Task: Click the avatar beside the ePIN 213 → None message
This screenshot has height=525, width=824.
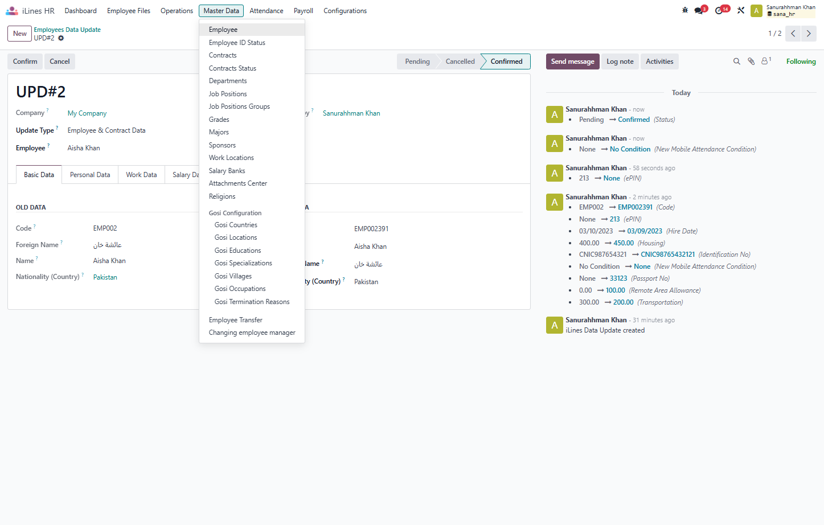Action: (x=555, y=173)
